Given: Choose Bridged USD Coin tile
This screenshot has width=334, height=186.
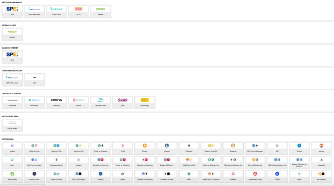Looking at the screenshot, I should (x=167, y=162).
